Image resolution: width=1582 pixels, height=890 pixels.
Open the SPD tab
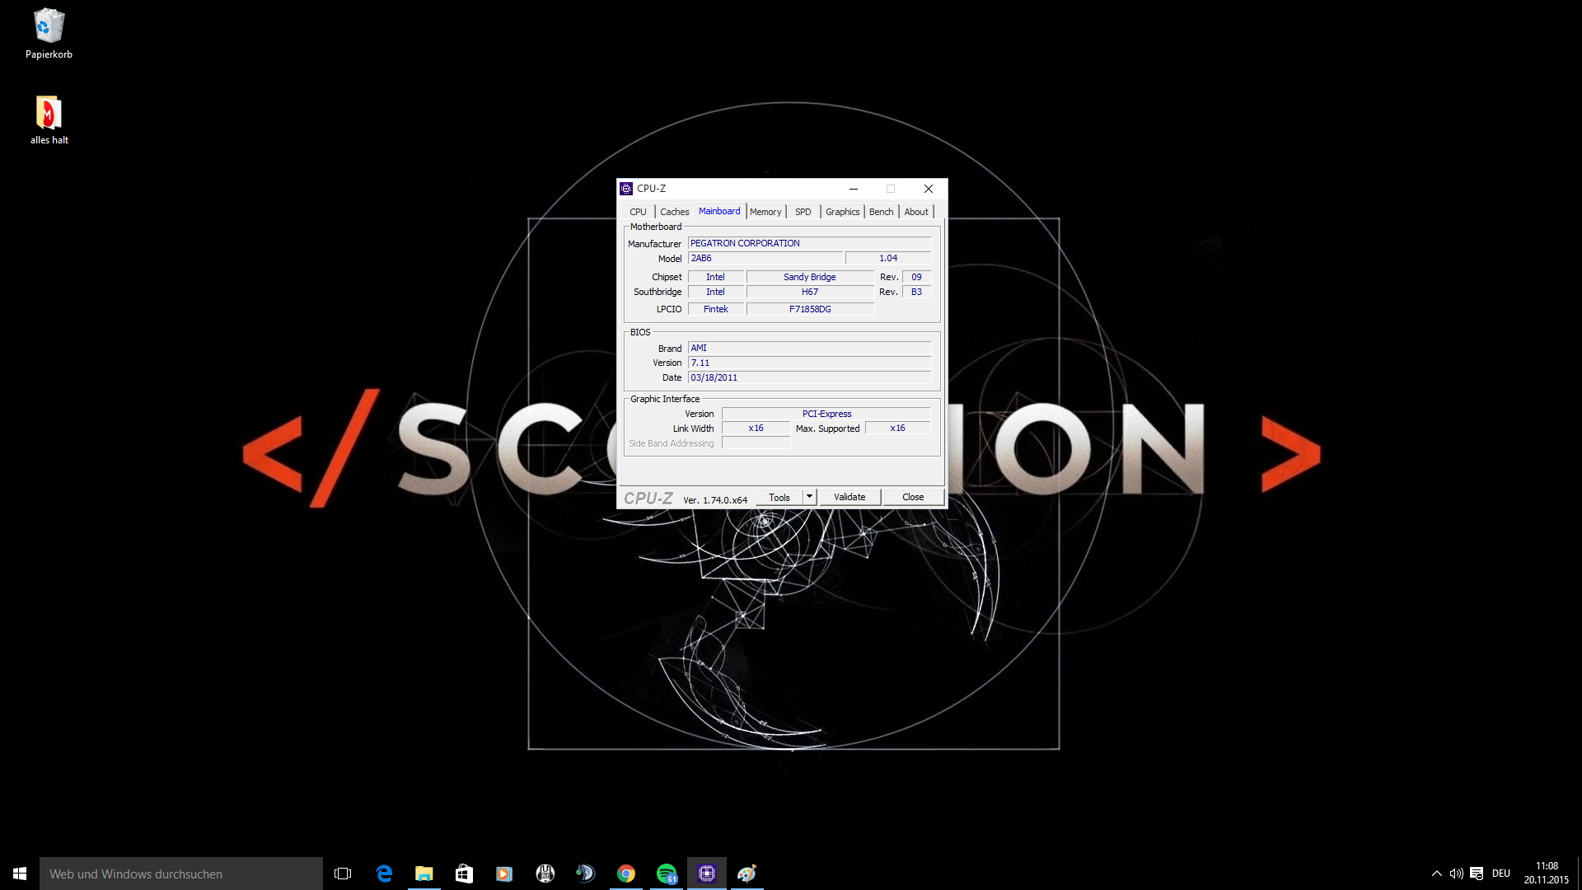point(803,212)
